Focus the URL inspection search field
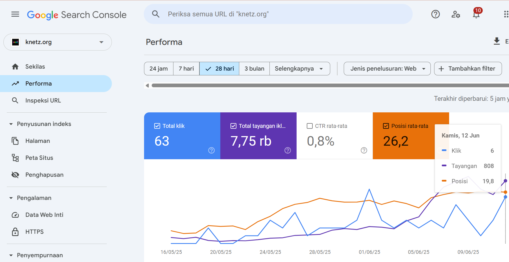The width and height of the screenshot is (509, 262). point(278,14)
